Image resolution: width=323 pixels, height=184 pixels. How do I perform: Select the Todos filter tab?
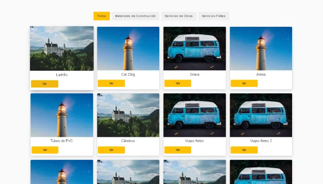pos(102,16)
